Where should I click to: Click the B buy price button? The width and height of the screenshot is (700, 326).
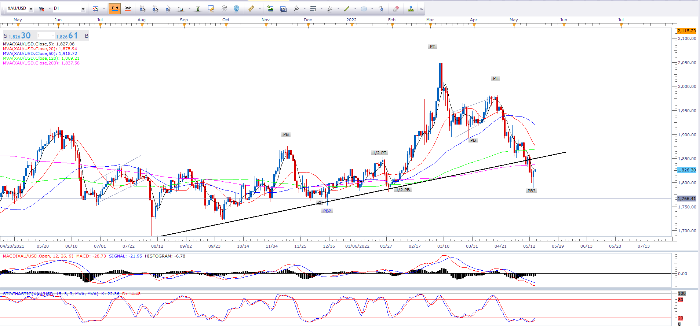point(87,36)
